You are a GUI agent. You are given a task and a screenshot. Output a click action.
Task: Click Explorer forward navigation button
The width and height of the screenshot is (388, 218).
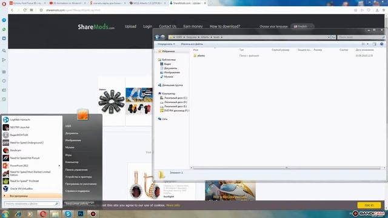[162, 37]
